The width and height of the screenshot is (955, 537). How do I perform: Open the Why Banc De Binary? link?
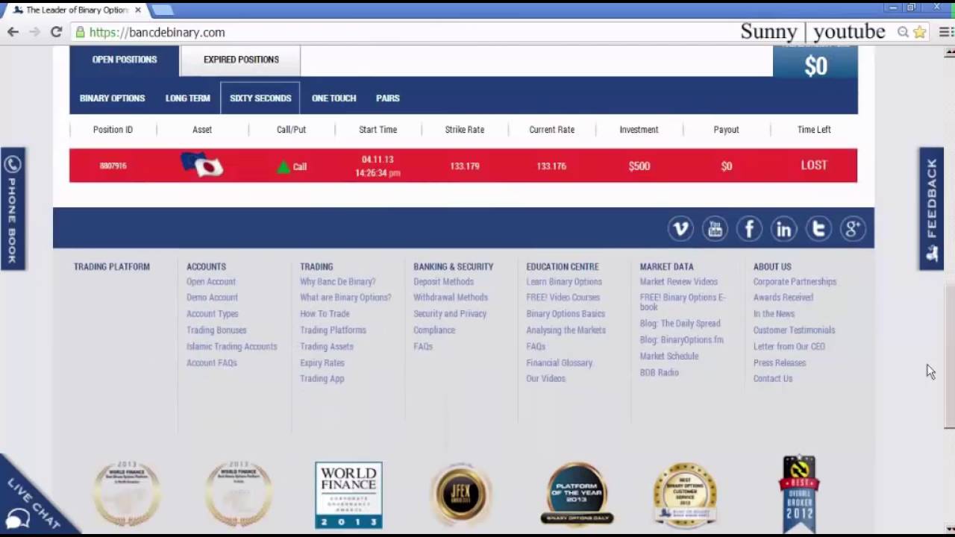[338, 281]
